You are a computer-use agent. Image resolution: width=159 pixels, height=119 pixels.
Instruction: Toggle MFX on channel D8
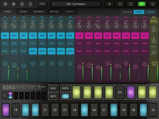[x=144, y=36]
